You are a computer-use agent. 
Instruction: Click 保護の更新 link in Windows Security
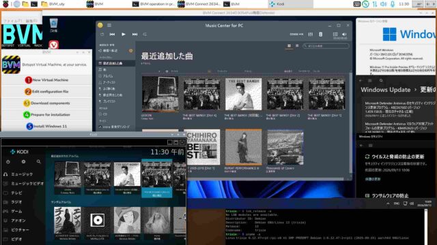[373, 179]
